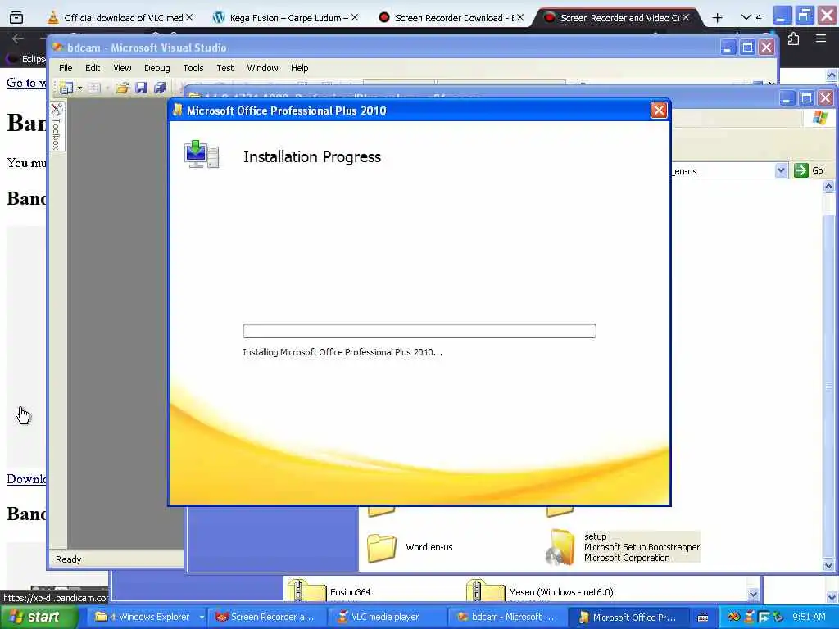Click the green Go arrow button in Explorer
The height and width of the screenshot is (629, 839).
tap(801, 170)
